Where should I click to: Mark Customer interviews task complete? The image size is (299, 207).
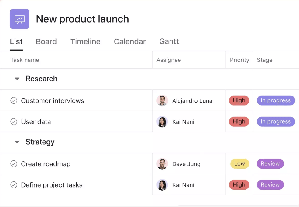(x=14, y=100)
